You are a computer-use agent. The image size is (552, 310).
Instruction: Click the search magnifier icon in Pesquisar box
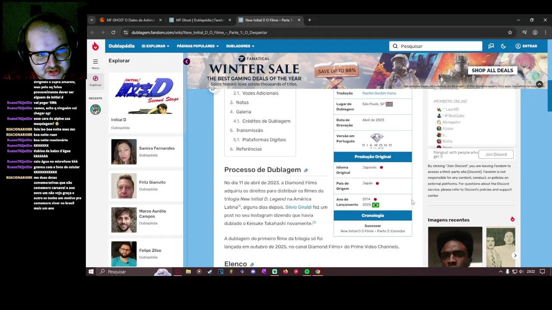click(x=395, y=46)
